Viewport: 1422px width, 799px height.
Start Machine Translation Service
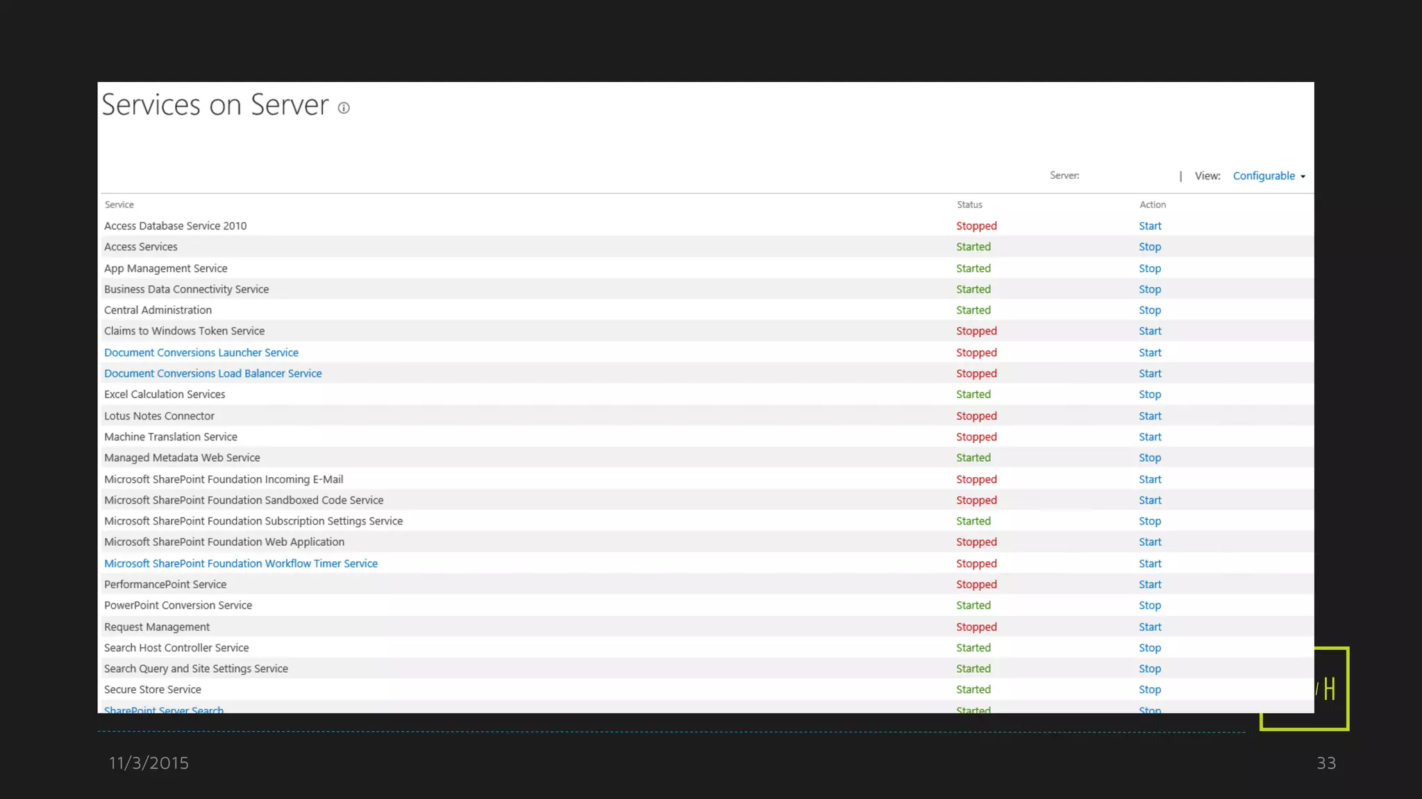click(1150, 437)
